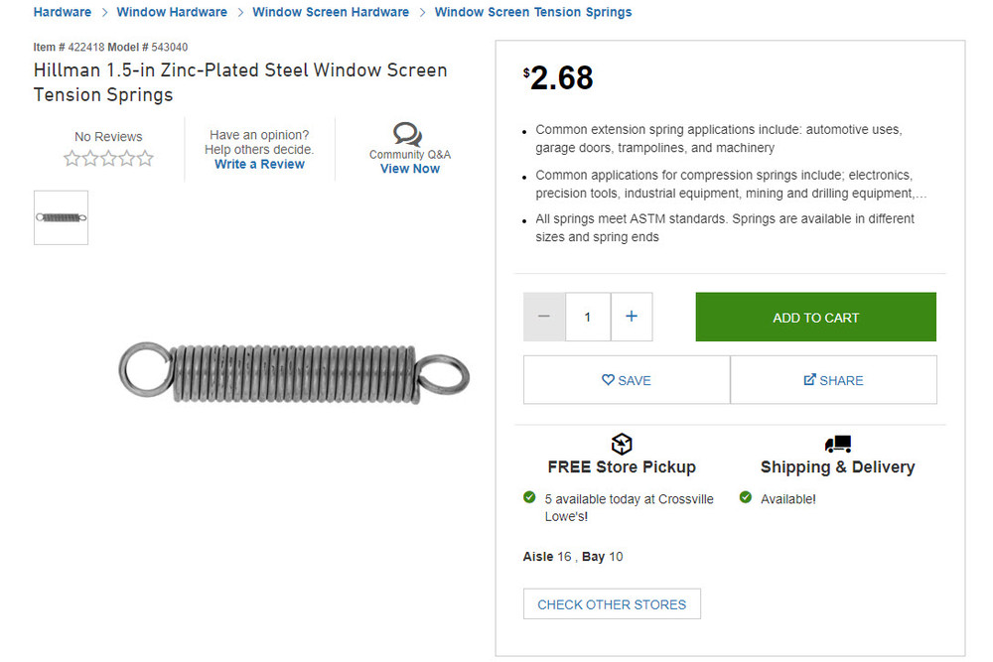Click the heart icon on Save
Screen dimensions: 993x662
[608, 380]
